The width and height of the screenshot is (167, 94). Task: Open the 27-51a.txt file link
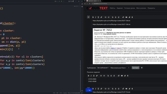(111, 92)
